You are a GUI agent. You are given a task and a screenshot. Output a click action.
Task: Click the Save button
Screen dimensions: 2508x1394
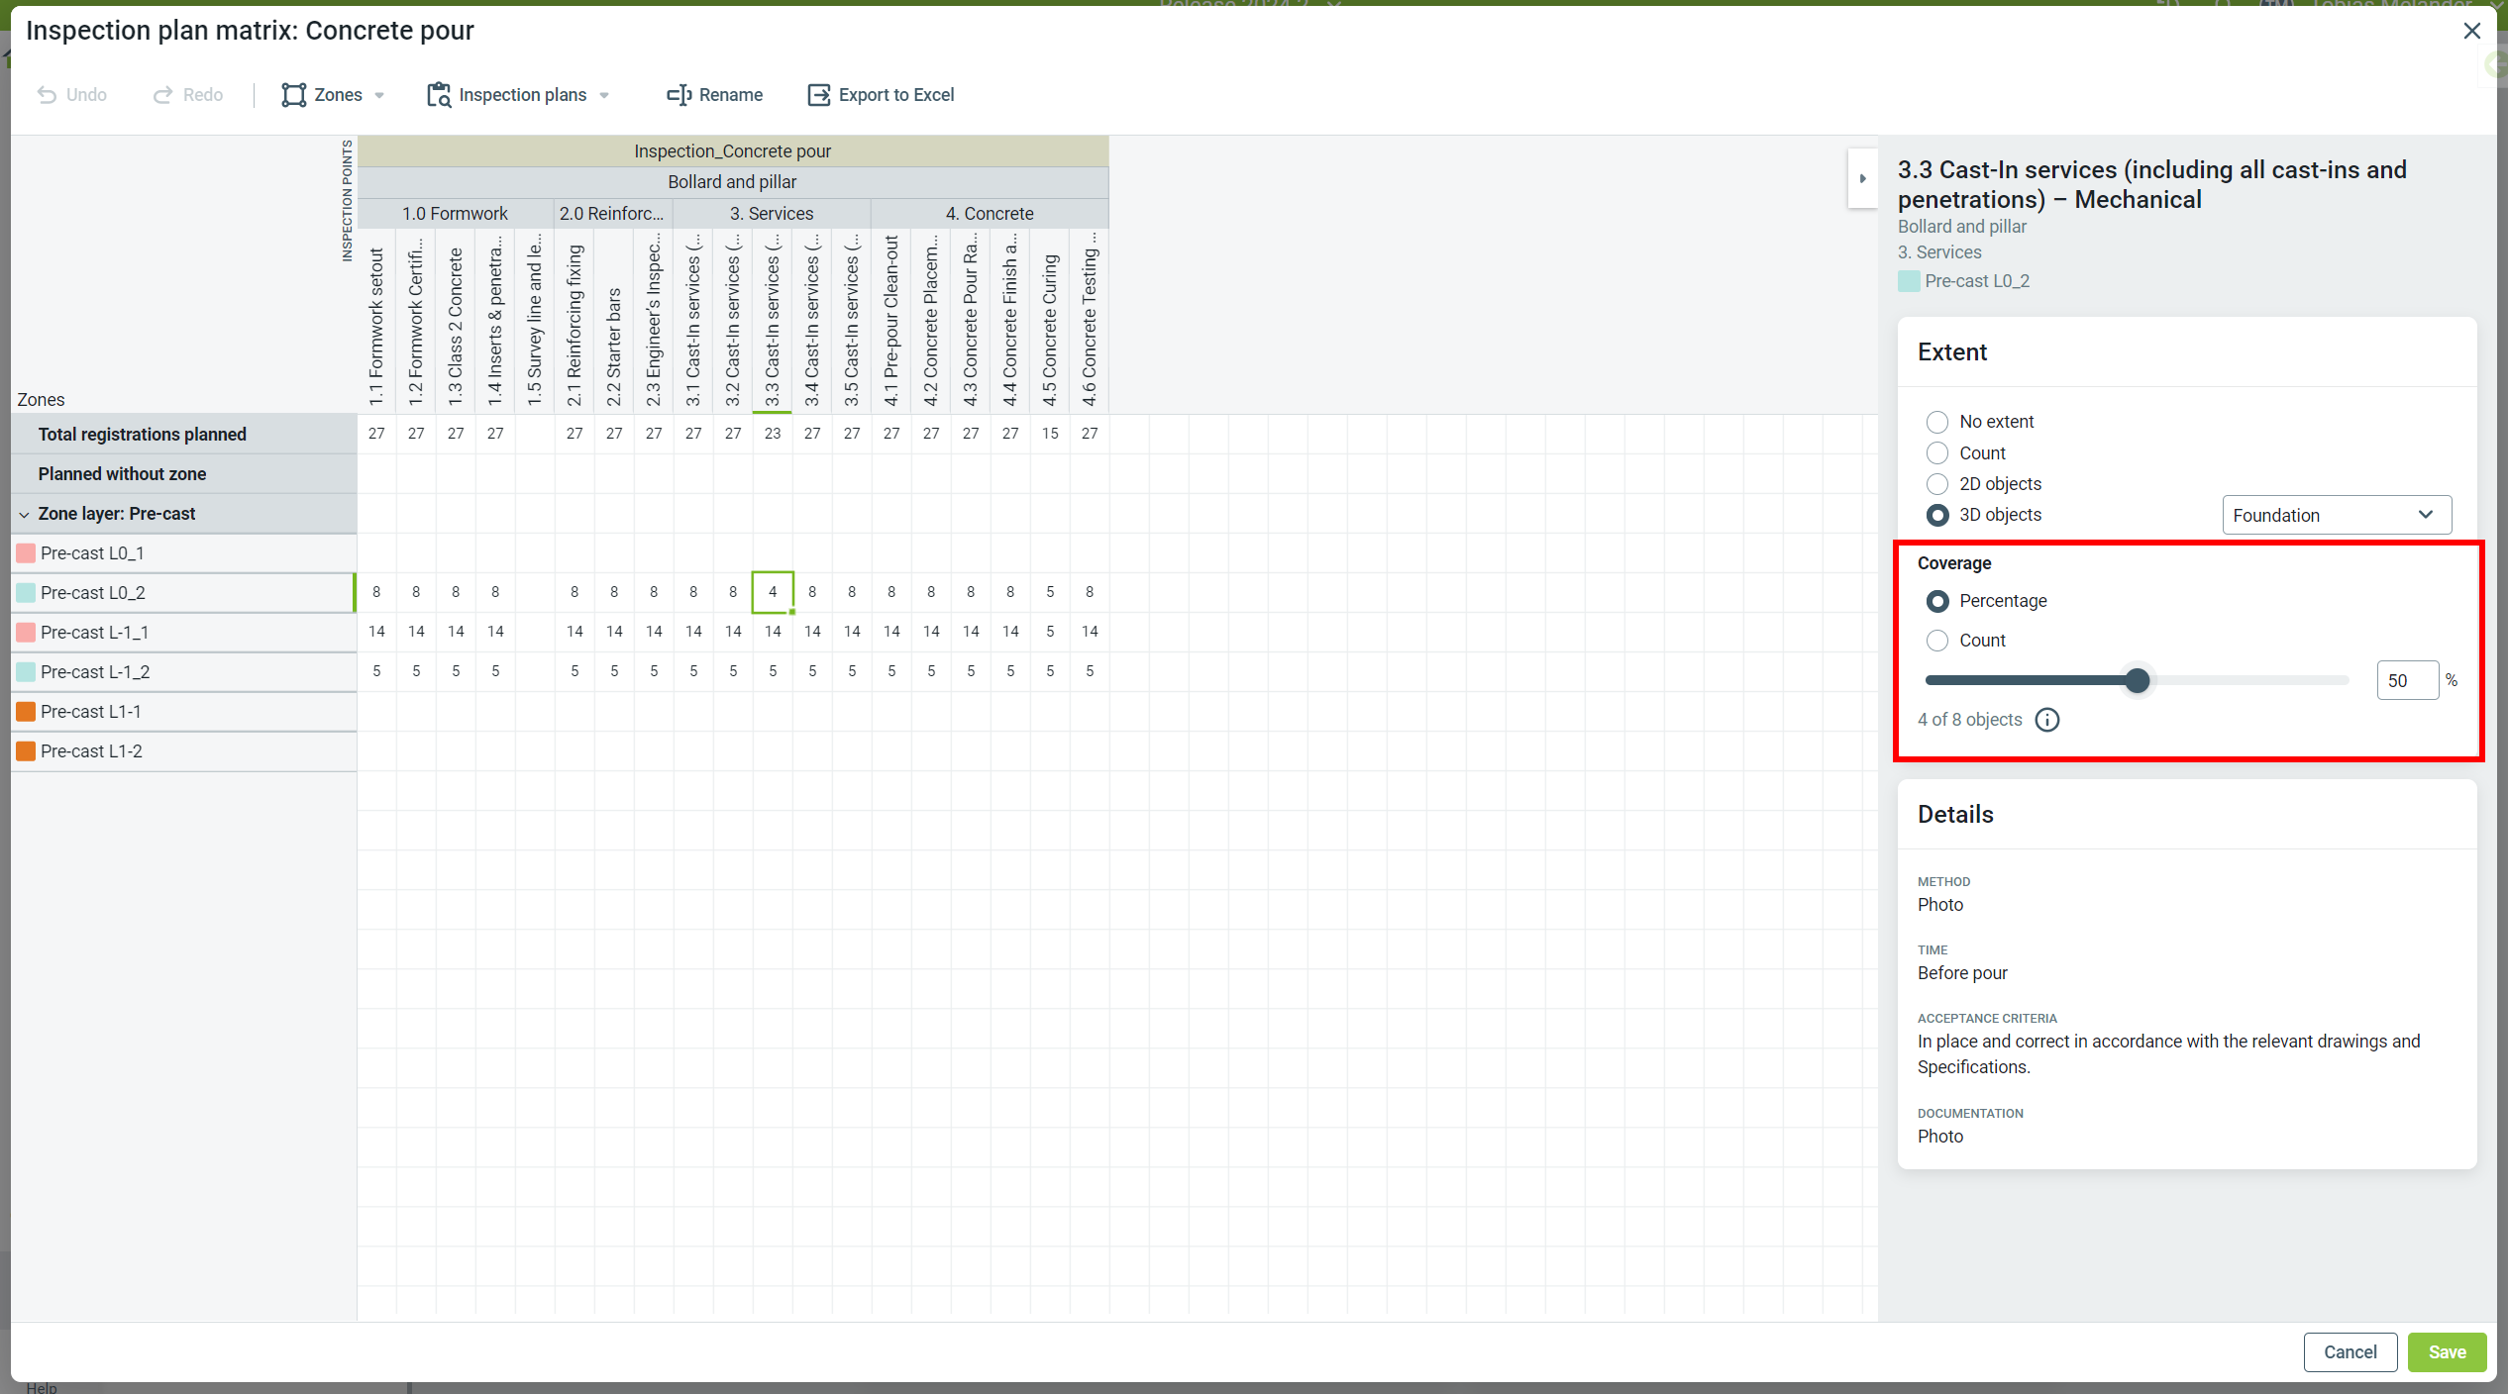(x=2446, y=1351)
